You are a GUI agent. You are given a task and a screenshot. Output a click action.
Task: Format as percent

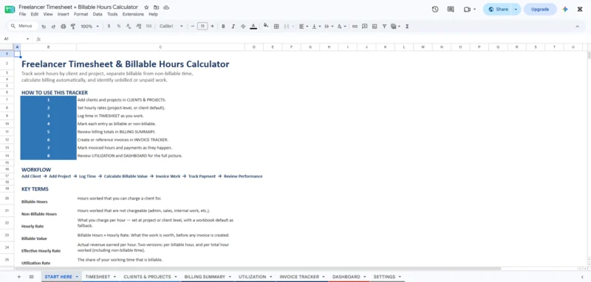tap(119, 27)
